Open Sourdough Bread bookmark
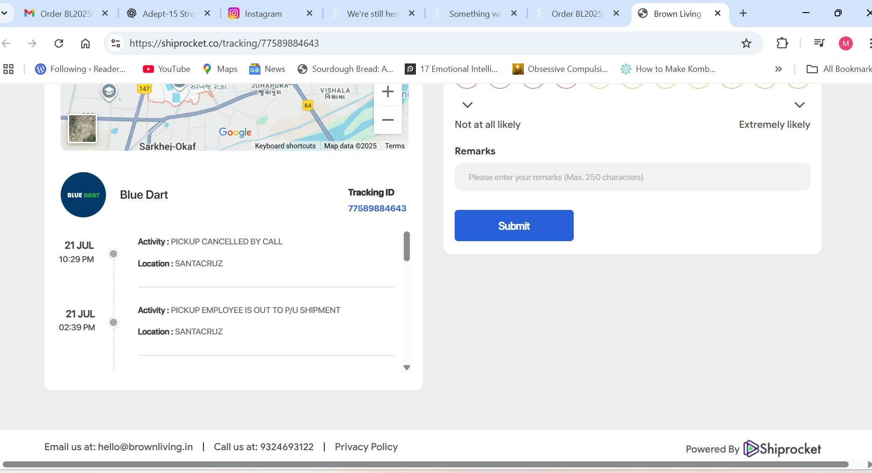This screenshot has width=872, height=473. tap(345, 69)
